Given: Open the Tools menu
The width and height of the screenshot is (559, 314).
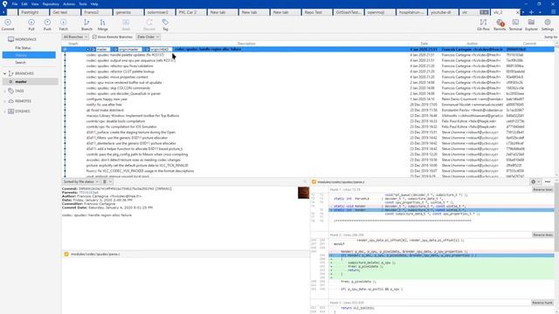Looking at the screenshot, I should 83,3.
